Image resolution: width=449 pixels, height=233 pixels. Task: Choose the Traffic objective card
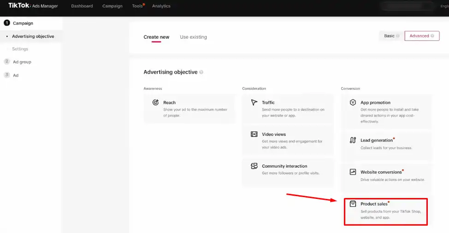click(288, 109)
